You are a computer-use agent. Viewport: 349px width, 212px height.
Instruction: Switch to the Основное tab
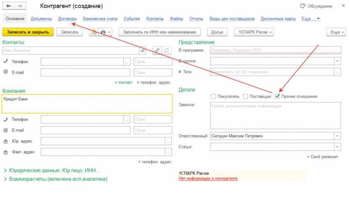coord(15,19)
